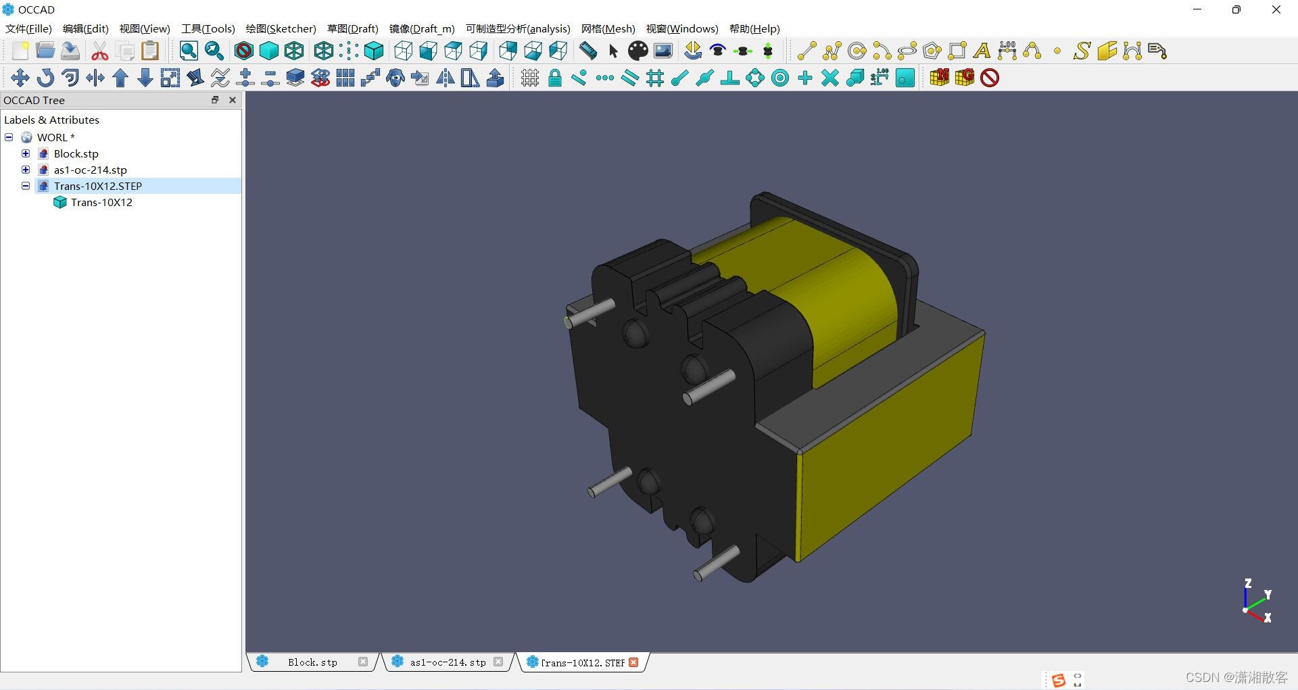Select the Draft text 'A' tool icon

982,51
